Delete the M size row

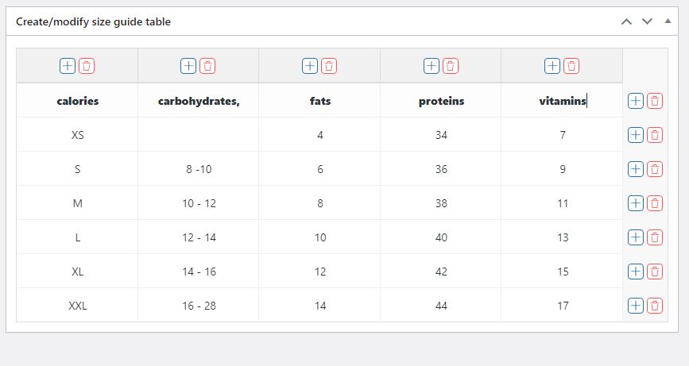655,203
